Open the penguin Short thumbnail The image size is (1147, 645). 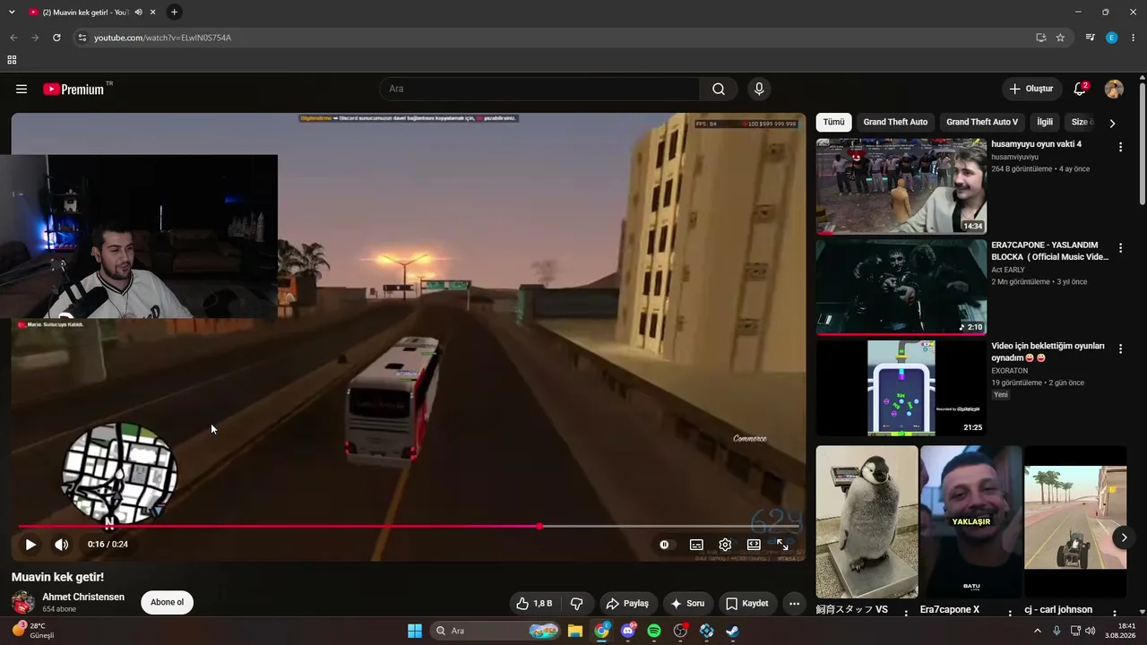(867, 522)
